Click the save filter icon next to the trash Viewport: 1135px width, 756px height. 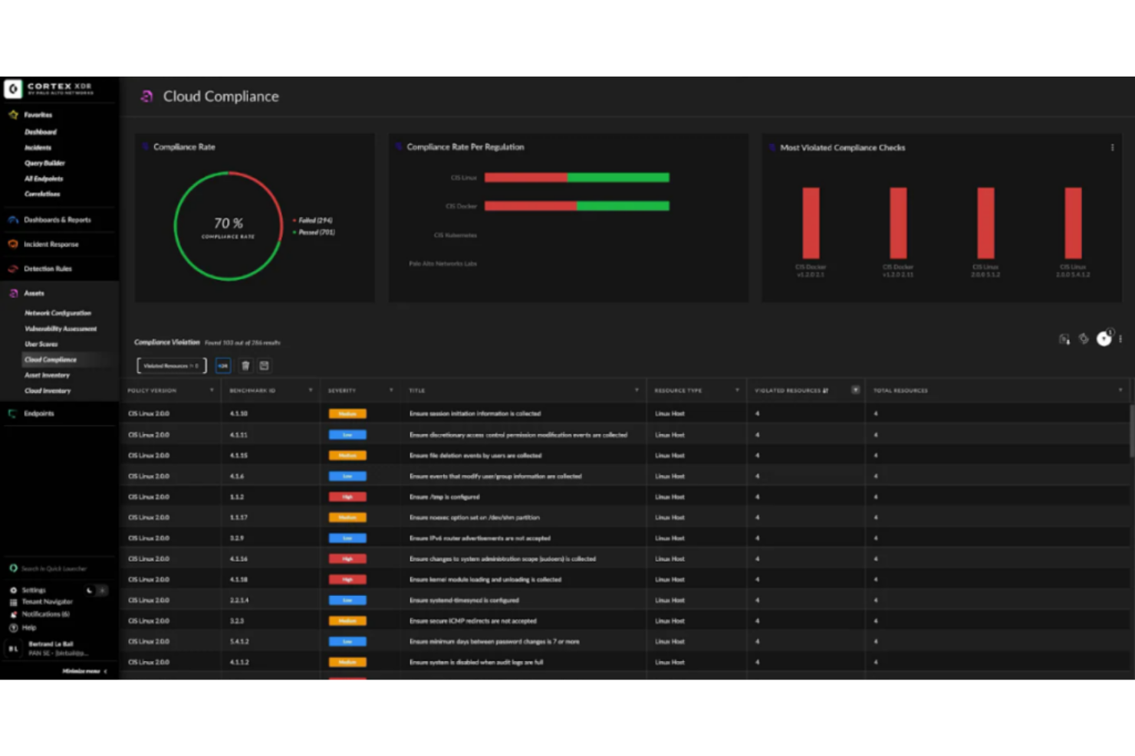pos(264,365)
